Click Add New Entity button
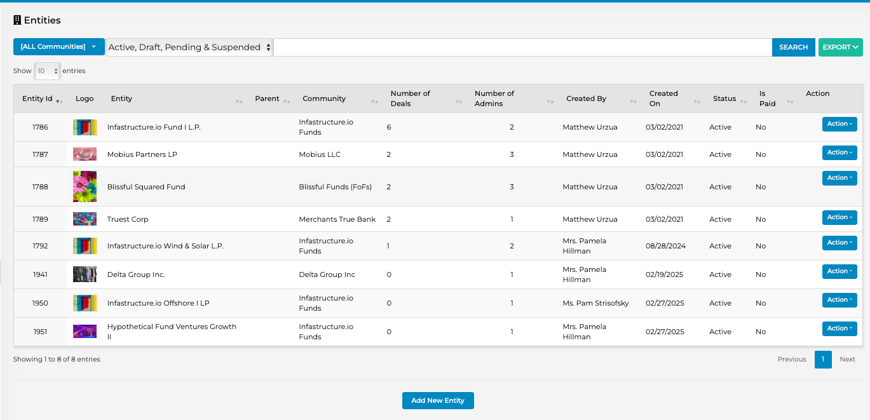 coord(438,401)
